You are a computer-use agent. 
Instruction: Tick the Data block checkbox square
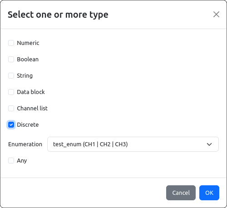(x=11, y=92)
